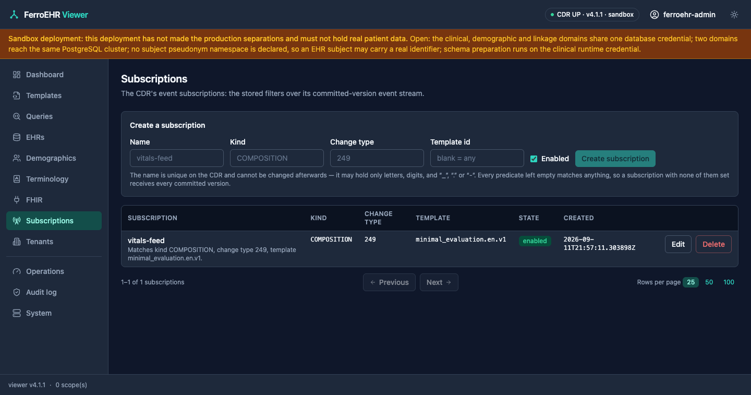
Task: Toggle the light/dark theme sun icon
Action: (x=734, y=15)
